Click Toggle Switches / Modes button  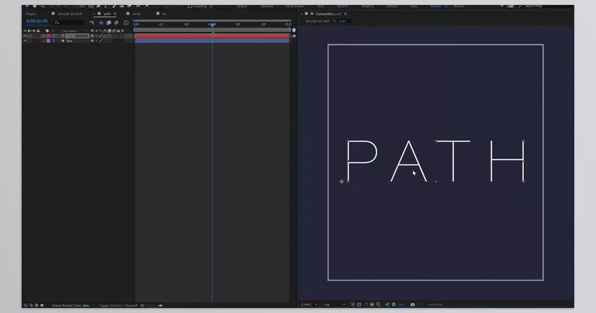coord(117,305)
